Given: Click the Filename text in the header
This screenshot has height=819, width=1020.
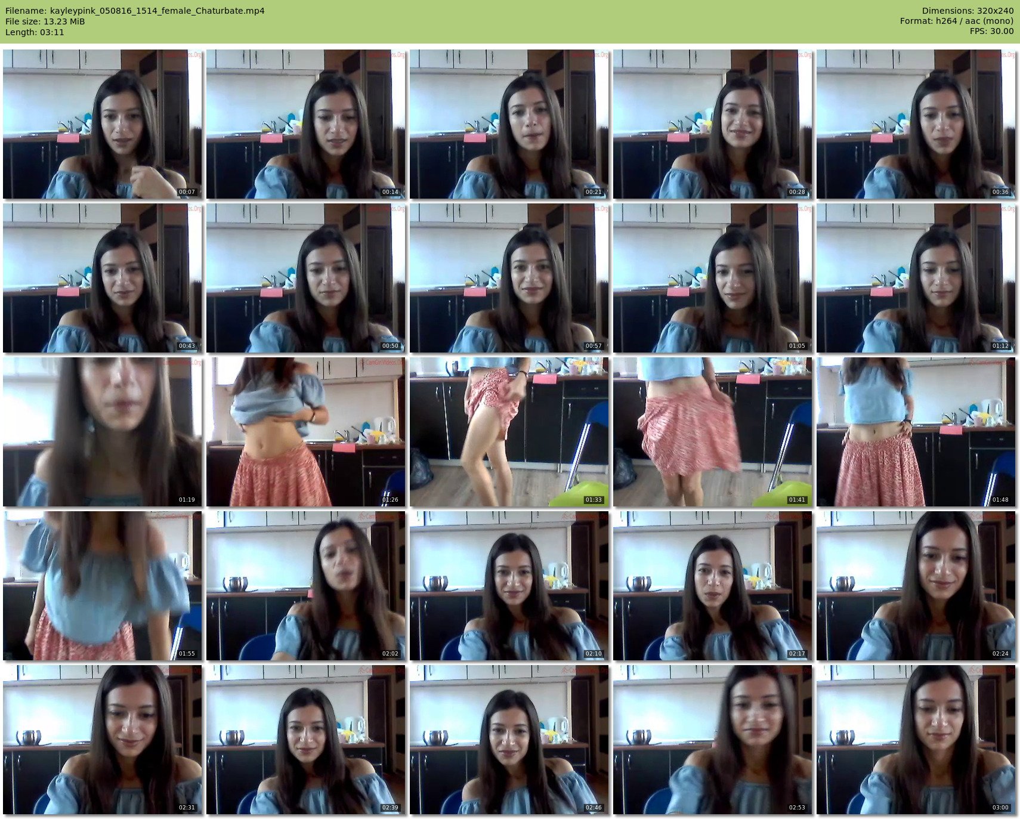Looking at the screenshot, I should point(135,11).
